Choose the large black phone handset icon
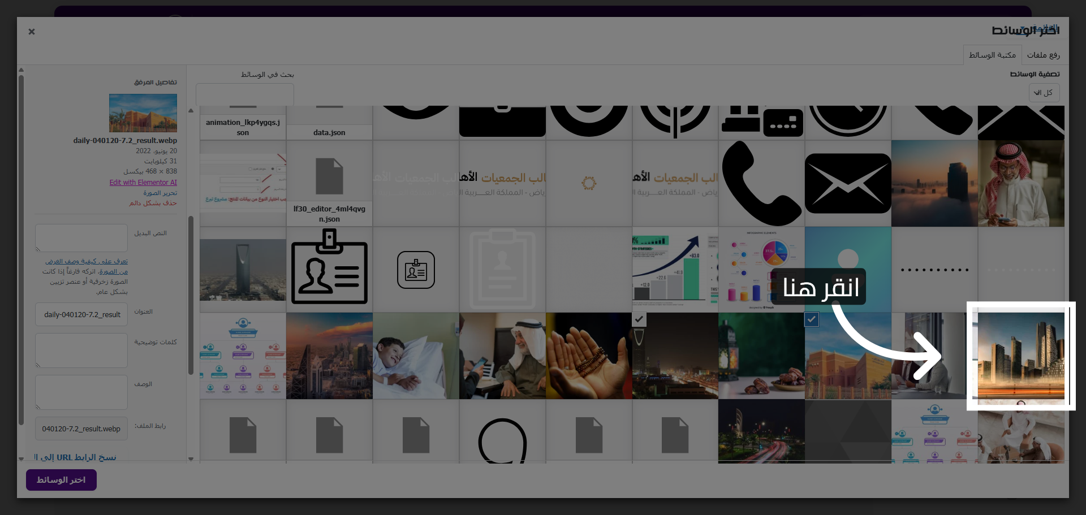 (x=761, y=183)
